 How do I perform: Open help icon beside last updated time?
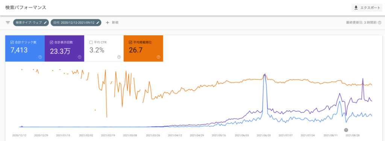click(x=380, y=23)
